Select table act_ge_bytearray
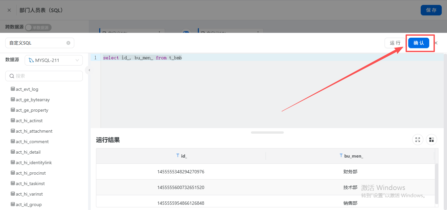 coord(33,100)
